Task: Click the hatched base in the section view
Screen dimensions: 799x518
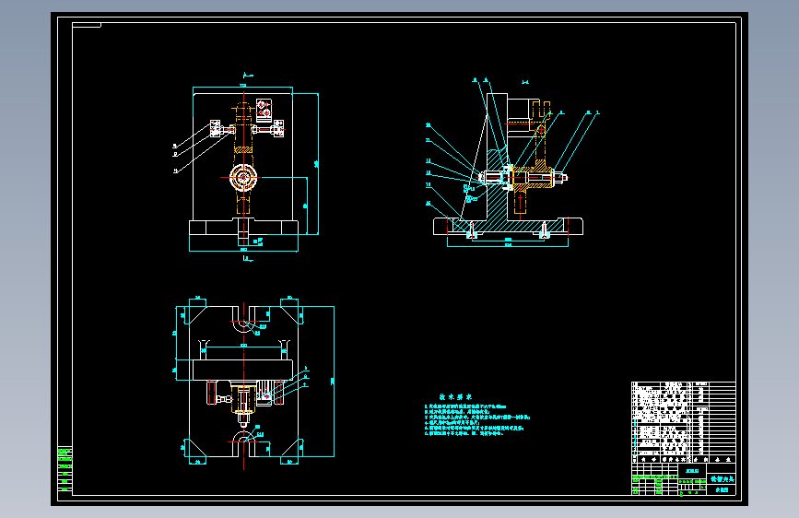Action: (x=508, y=226)
